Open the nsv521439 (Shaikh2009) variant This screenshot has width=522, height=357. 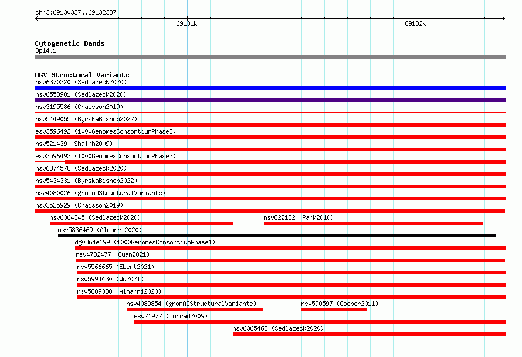(74, 144)
